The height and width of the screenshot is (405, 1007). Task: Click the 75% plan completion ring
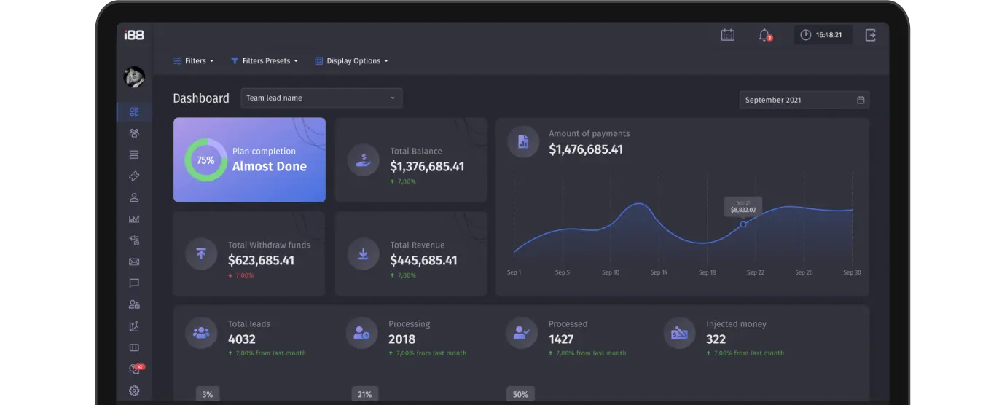(205, 160)
